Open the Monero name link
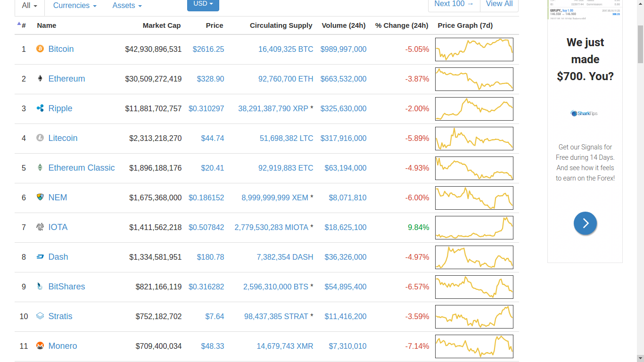The height and width of the screenshot is (362, 644). [63, 346]
